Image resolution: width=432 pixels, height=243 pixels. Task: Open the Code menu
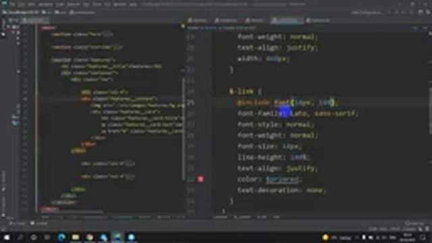click(60, 5)
